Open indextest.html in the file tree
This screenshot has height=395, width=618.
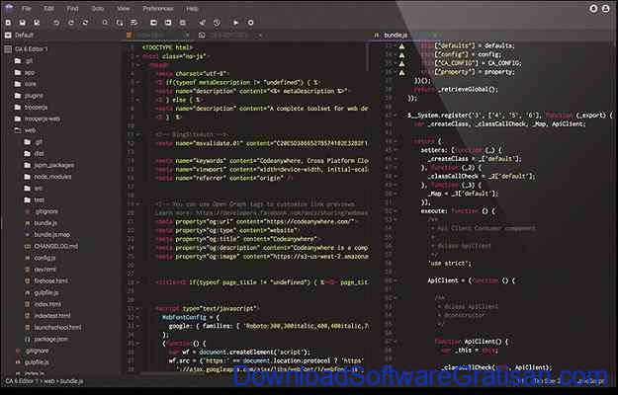[x=47, y=316]
